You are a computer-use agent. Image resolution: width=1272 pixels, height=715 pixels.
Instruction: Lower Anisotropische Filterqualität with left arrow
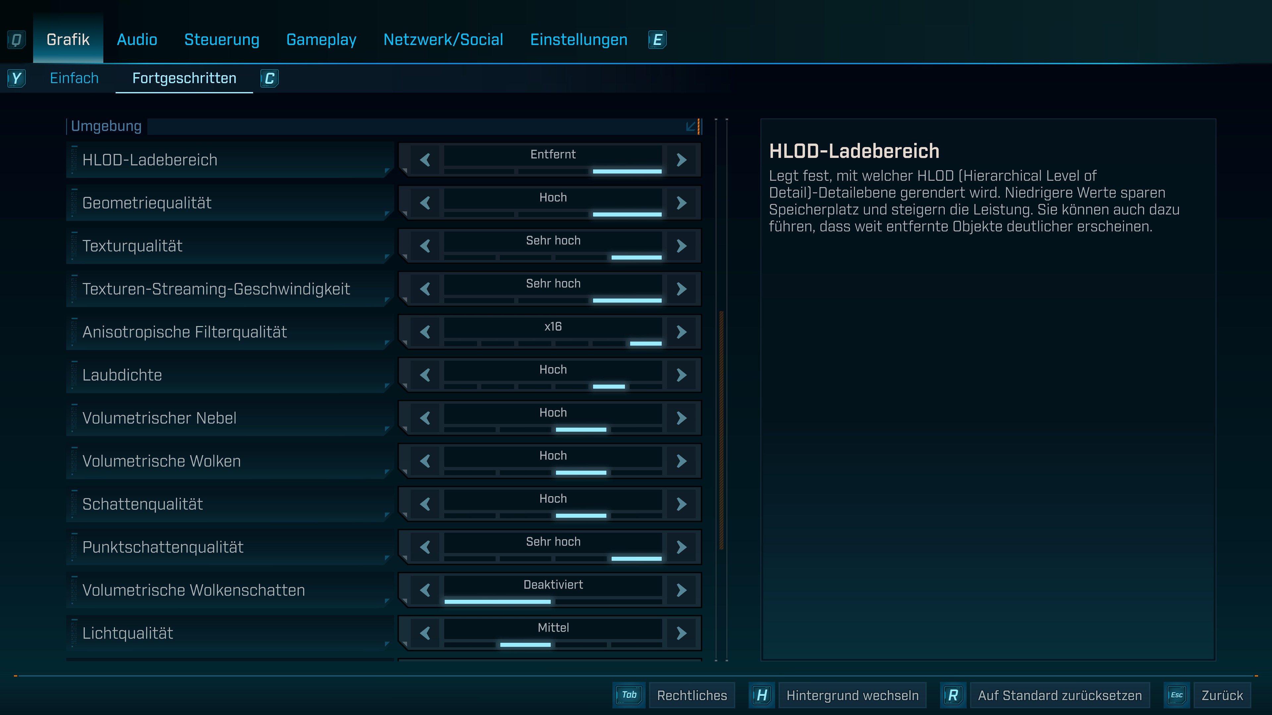(x=425, y=332)
